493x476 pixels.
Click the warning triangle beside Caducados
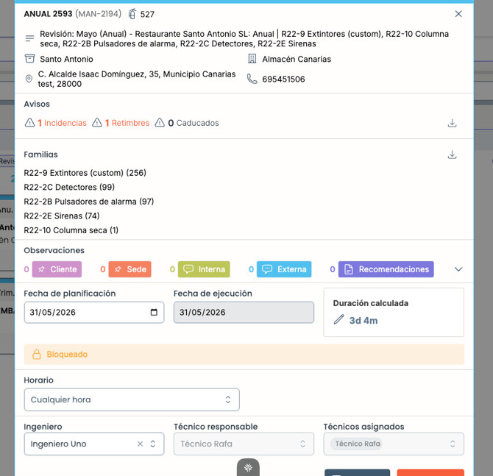coord(160,122)
